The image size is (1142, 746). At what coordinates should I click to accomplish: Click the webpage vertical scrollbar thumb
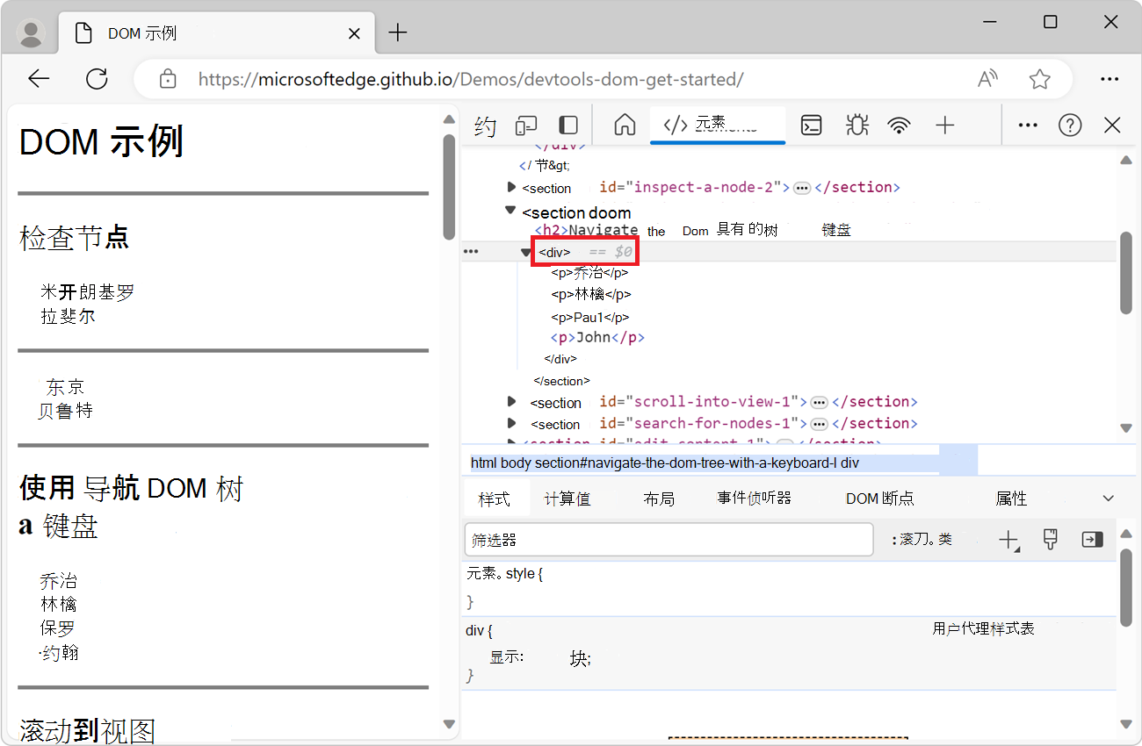(x=449, y=186)
